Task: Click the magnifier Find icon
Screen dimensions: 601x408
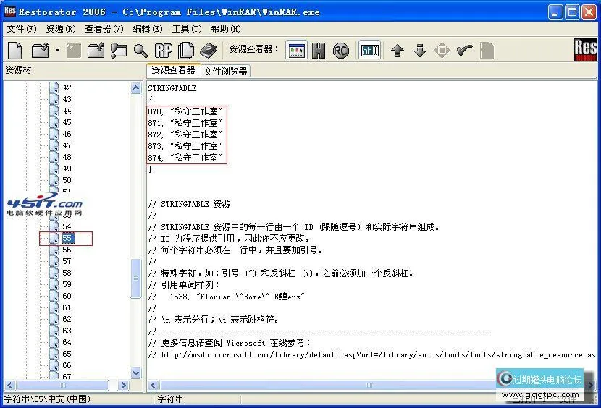Action: [140, 50]
